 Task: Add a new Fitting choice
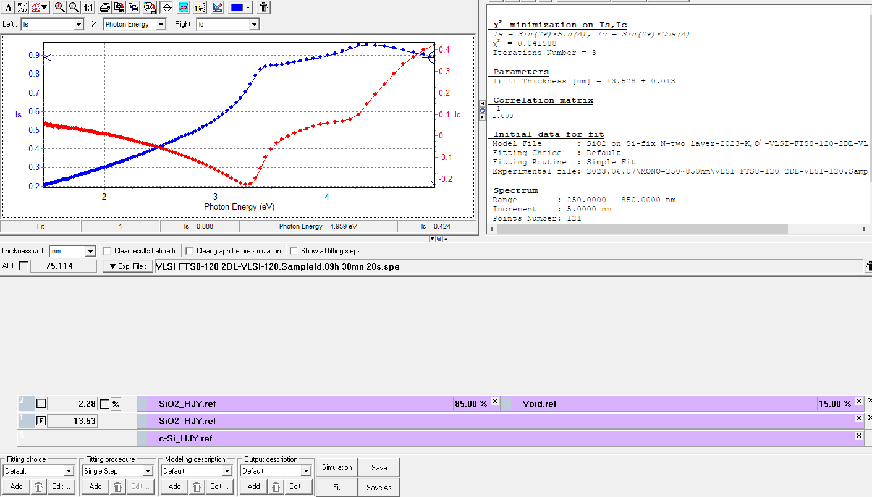pos(17,486)
